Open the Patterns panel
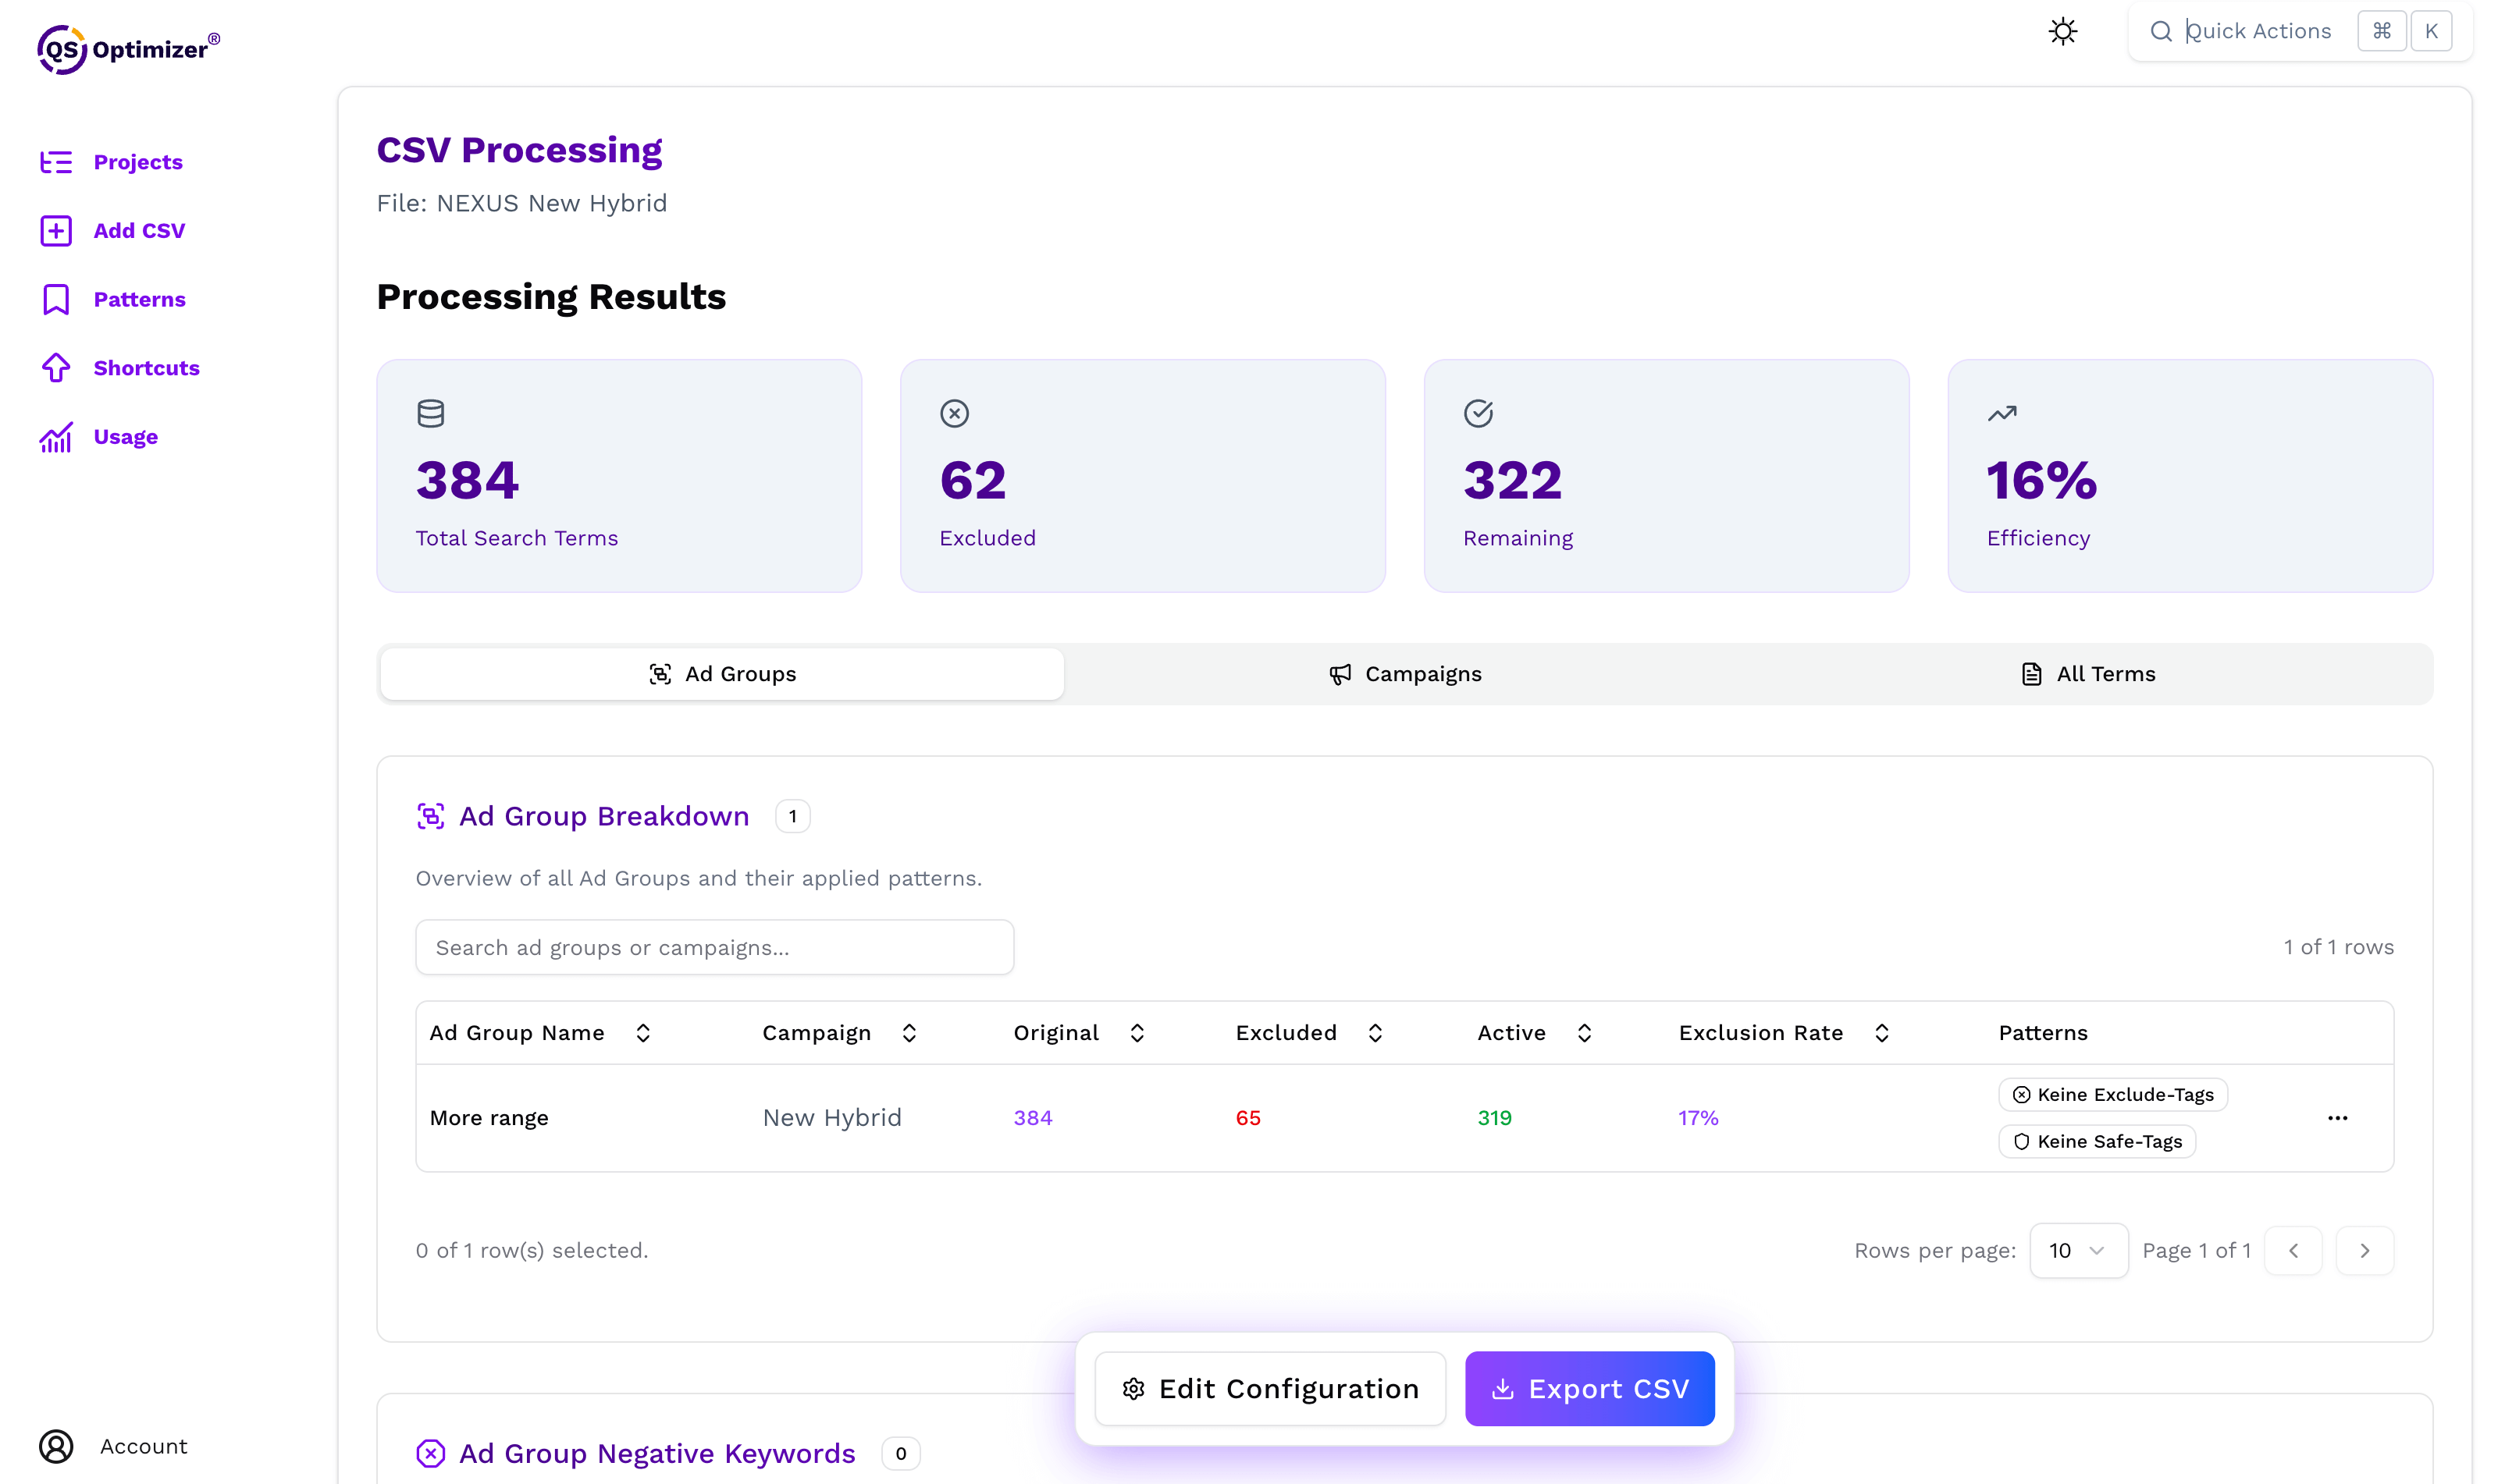 click(139, 299)
